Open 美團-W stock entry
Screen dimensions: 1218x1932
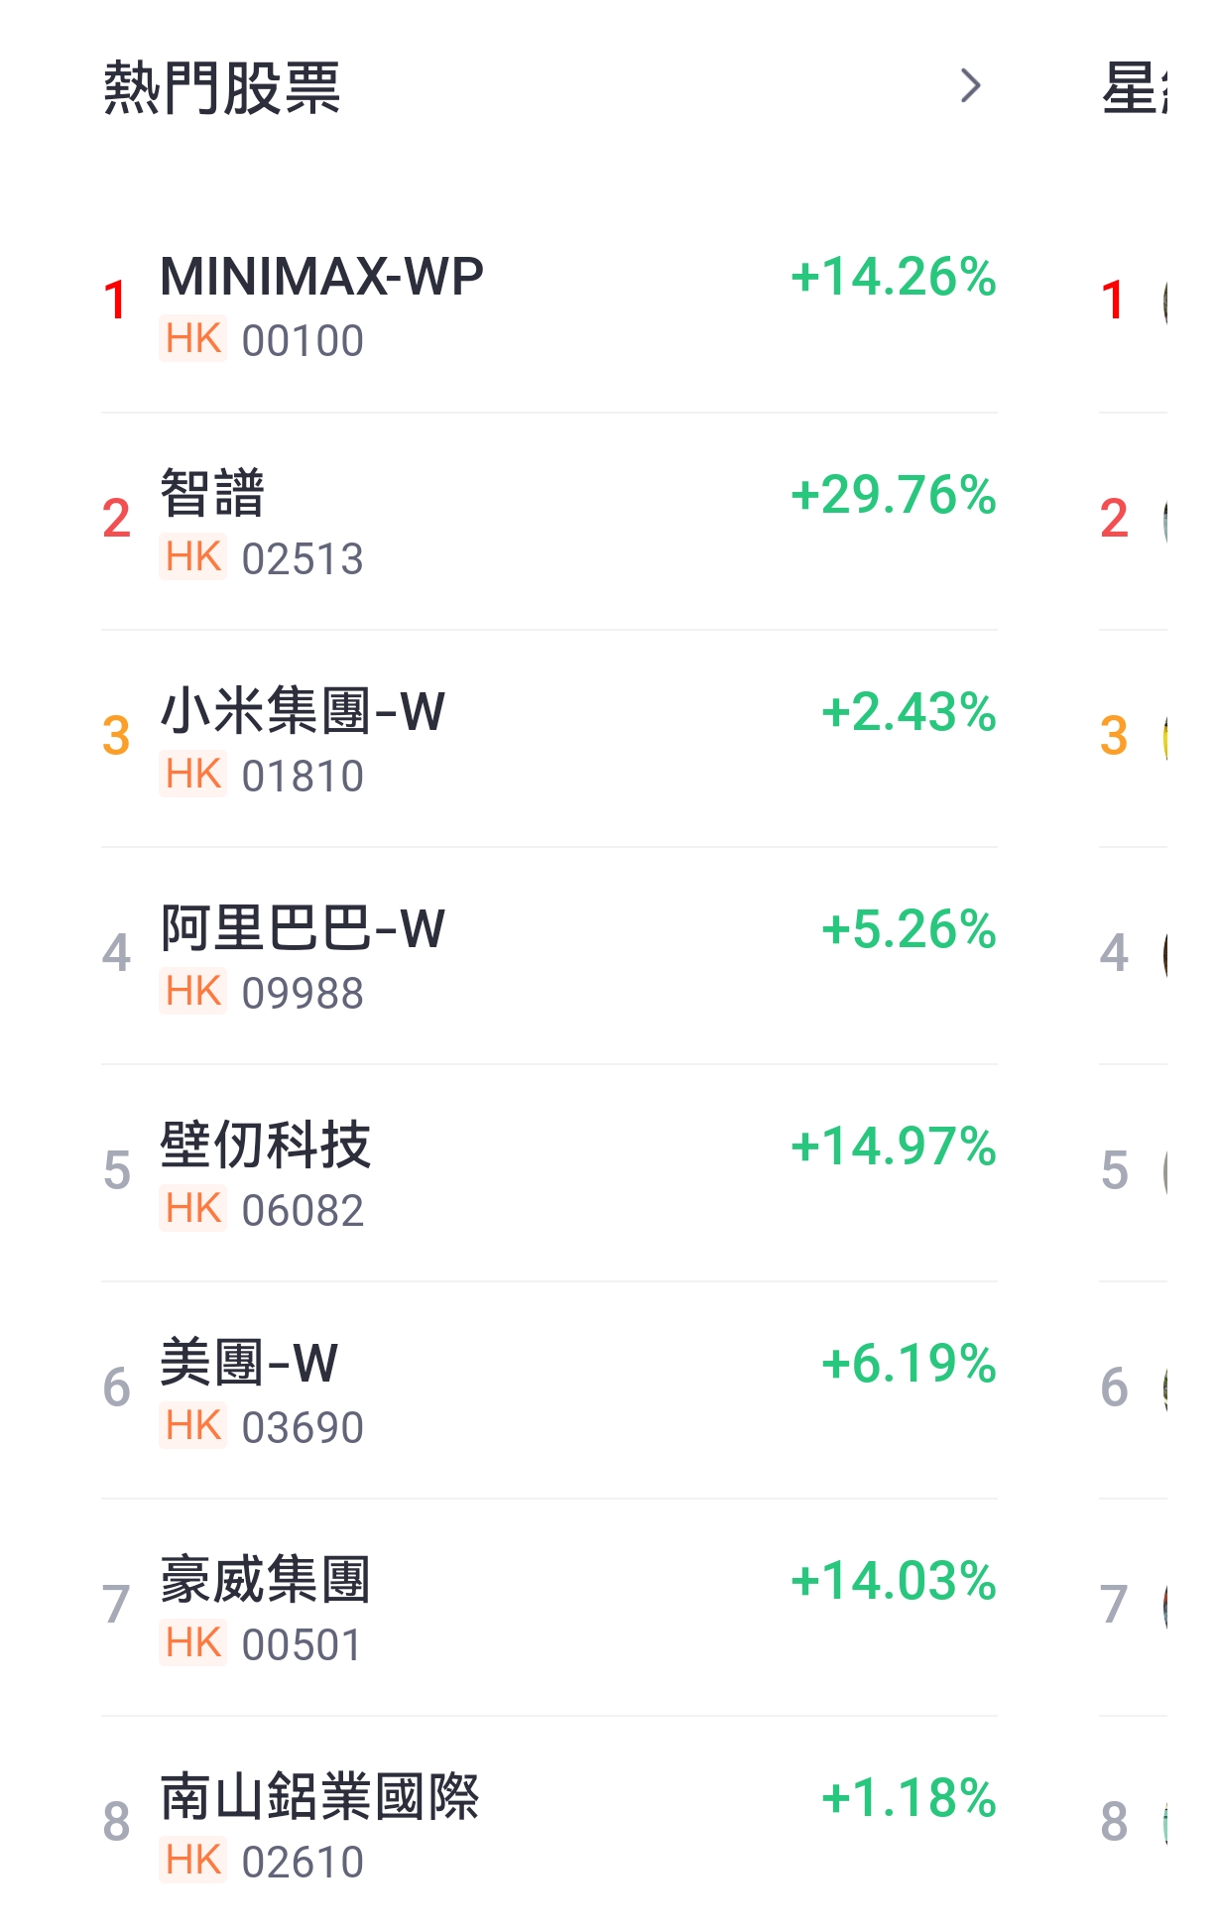[548, 1390]
